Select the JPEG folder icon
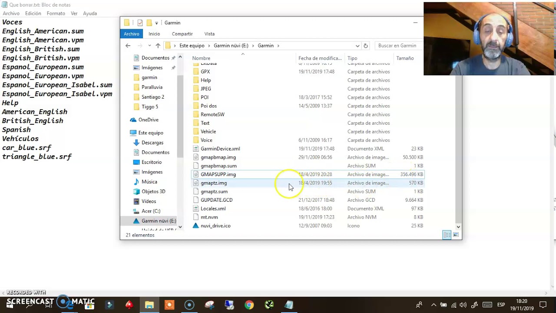The height and width of the screenshot is (313, 556). tap(196, 89)
